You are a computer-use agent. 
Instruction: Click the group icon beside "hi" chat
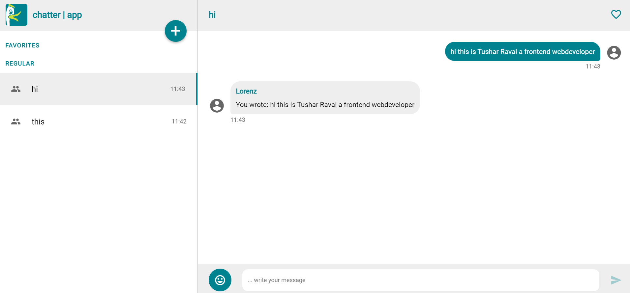pyautogui.click(x=16, y=89)
